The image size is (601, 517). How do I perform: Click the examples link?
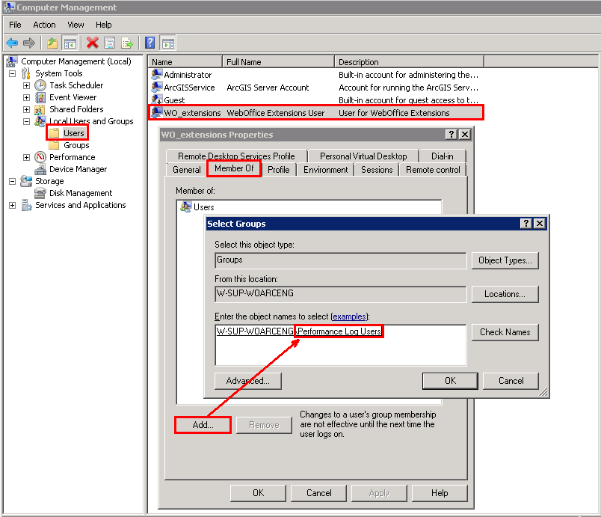(x=348, y=316)
